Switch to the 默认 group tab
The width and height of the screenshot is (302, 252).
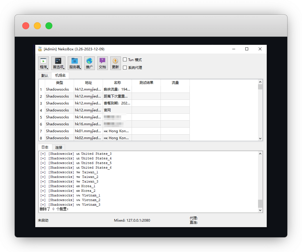[45, 76]
